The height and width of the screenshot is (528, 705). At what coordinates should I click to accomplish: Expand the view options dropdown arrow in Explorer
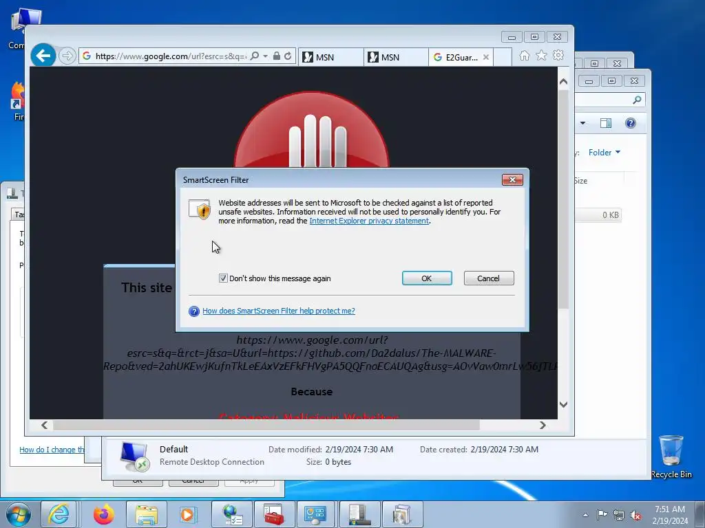click(x=582, y=123)
